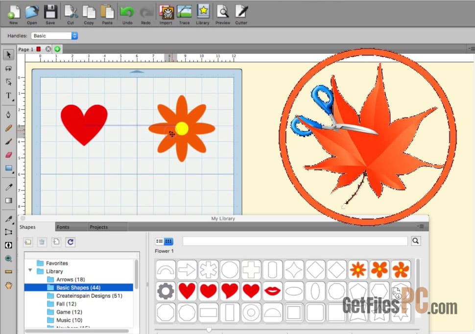Pick the red lips shape thumbnail

click(272, 291)
